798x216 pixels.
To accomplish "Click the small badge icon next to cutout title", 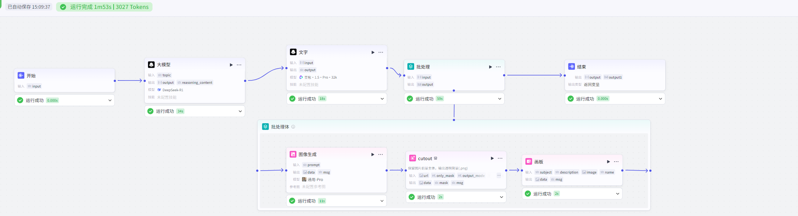I will (435, 158).
